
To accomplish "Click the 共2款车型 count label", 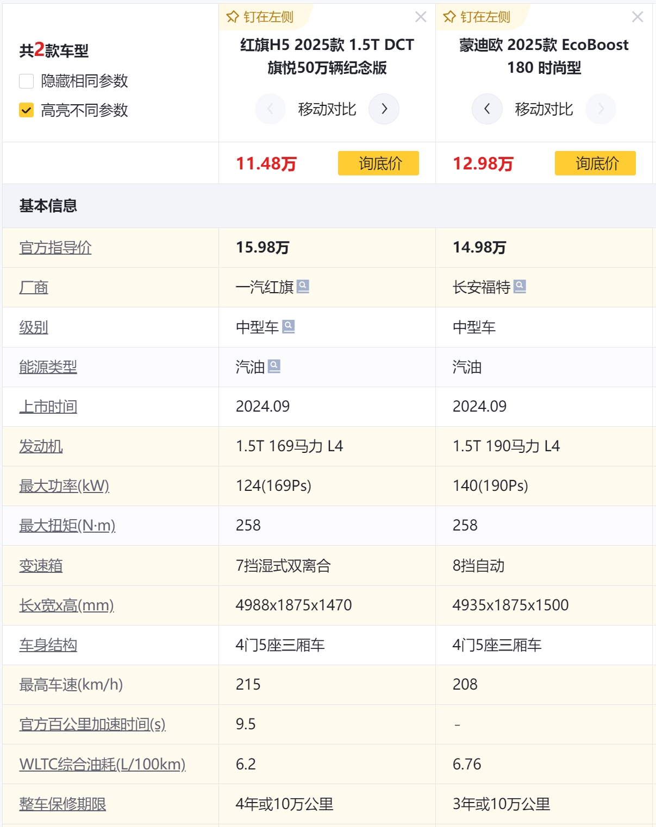I will [x=54, y=50].
